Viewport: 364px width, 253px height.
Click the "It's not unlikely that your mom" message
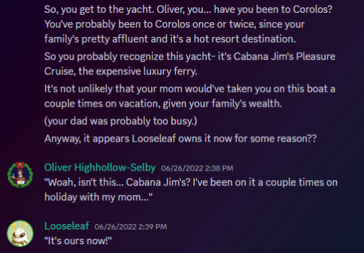click(189, 89)
